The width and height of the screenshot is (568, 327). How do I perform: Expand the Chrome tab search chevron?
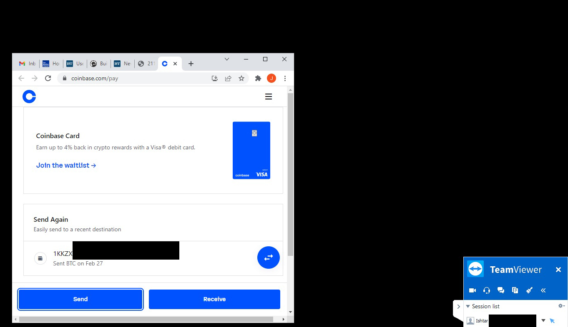(227, 59)
